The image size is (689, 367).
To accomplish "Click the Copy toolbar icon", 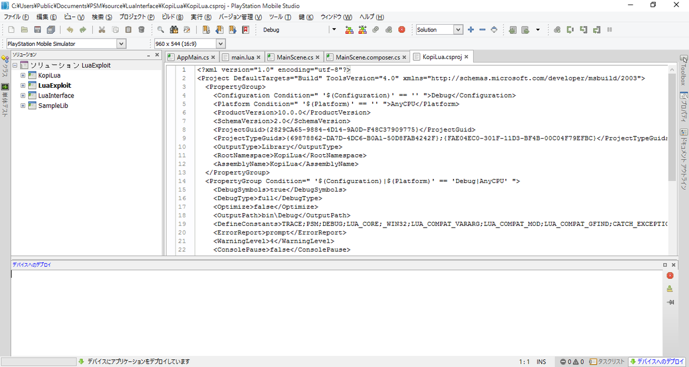I will point(115,30).
